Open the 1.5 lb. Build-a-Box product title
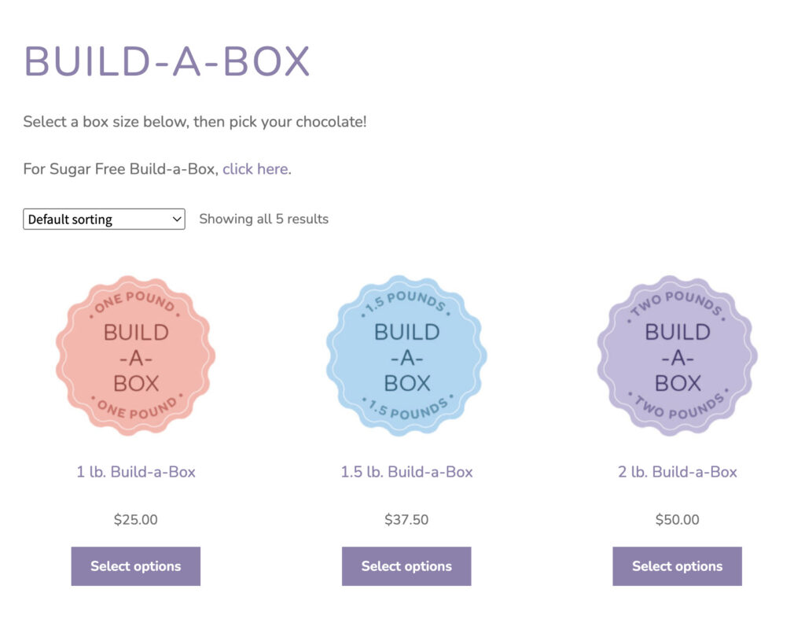 [406, 472]
